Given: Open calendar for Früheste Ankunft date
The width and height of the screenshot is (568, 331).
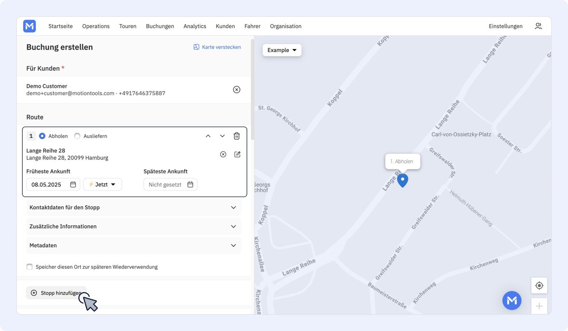Looking at the screenshot, I should tap(73, 184).
